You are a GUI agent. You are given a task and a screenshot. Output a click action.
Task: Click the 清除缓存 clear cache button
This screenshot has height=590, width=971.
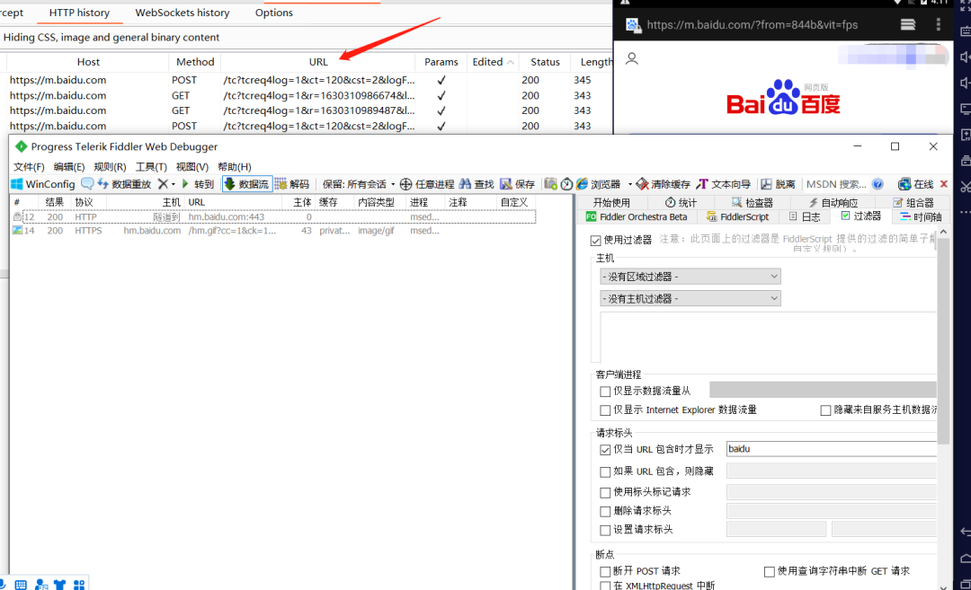tap(664, 184)
